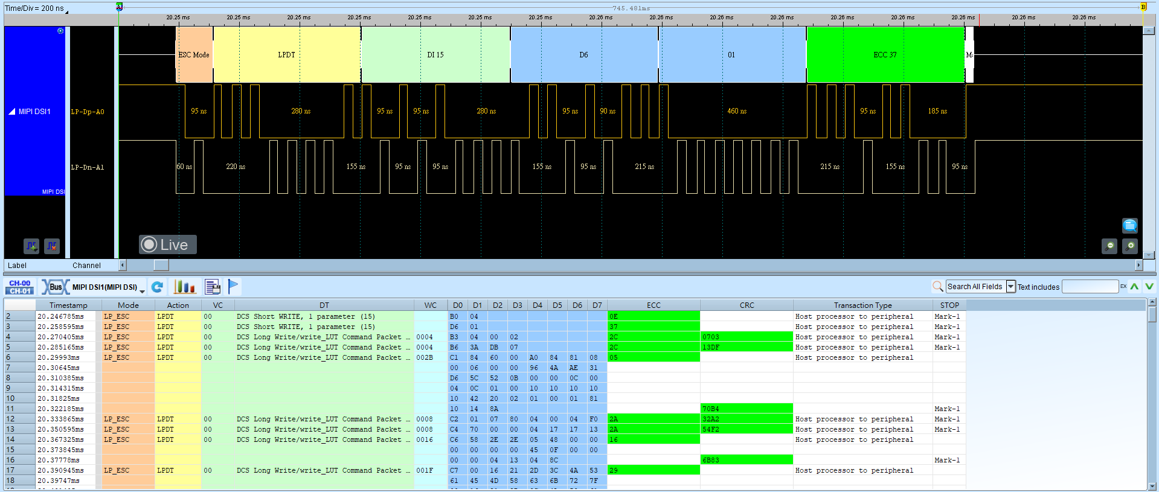Click the search magnifier icon
The image size is (1159, 492).
pos(937,286)
